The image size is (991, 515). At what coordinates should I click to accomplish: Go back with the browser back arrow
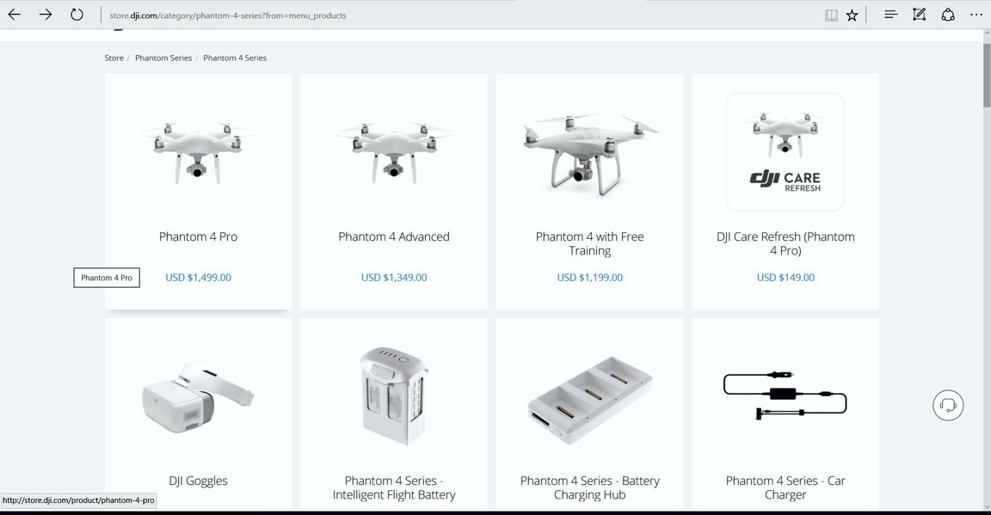coord(15,15)
